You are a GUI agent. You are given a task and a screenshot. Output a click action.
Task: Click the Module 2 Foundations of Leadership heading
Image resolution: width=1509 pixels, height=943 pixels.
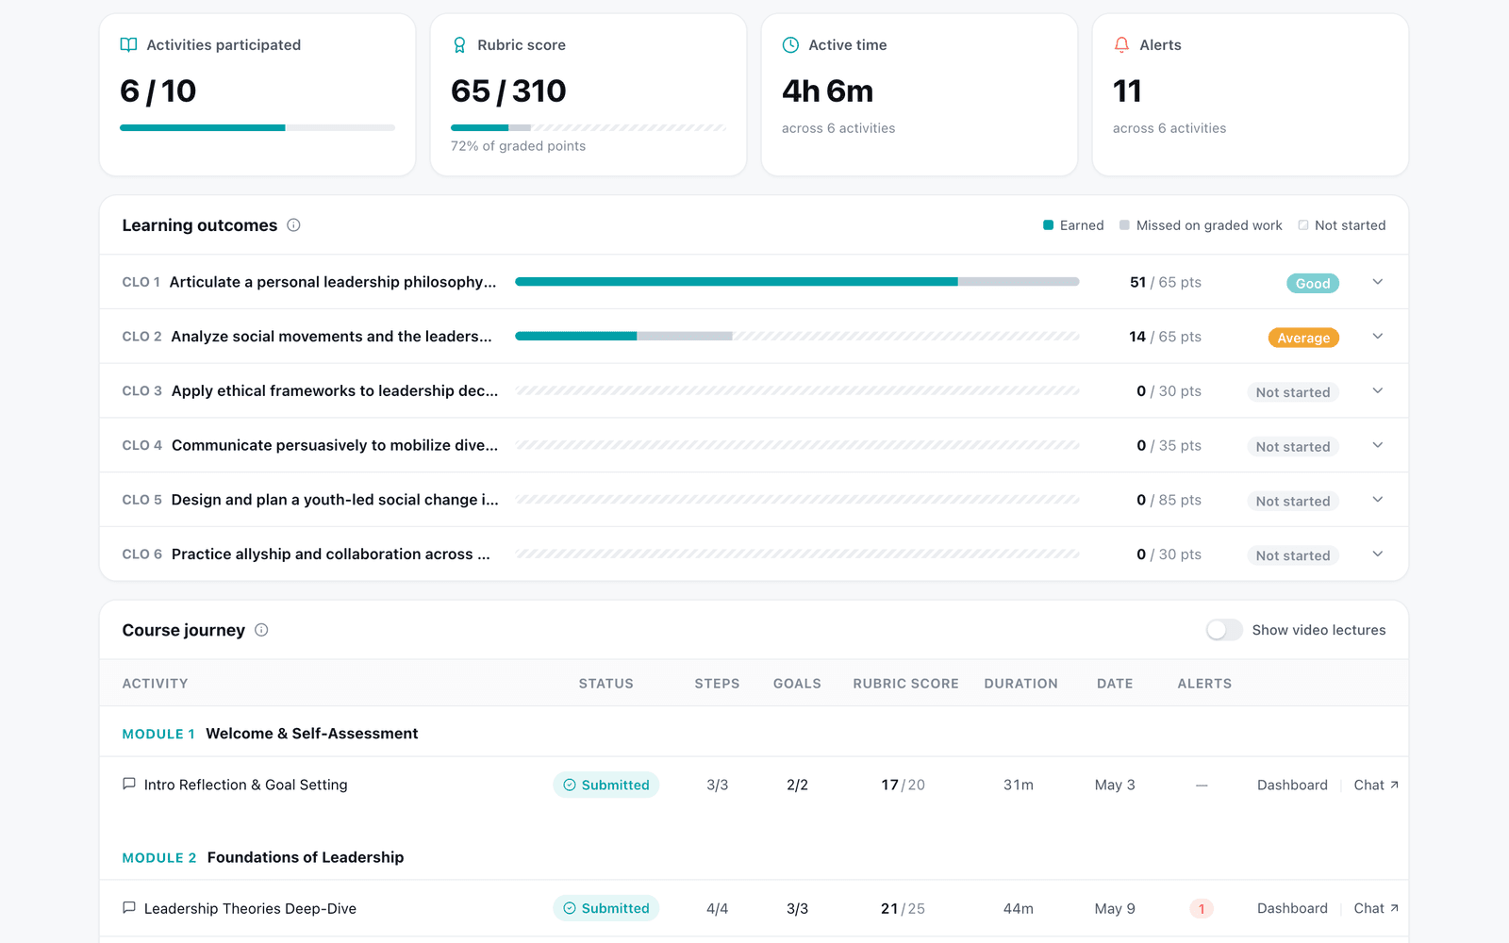point(263,857)
